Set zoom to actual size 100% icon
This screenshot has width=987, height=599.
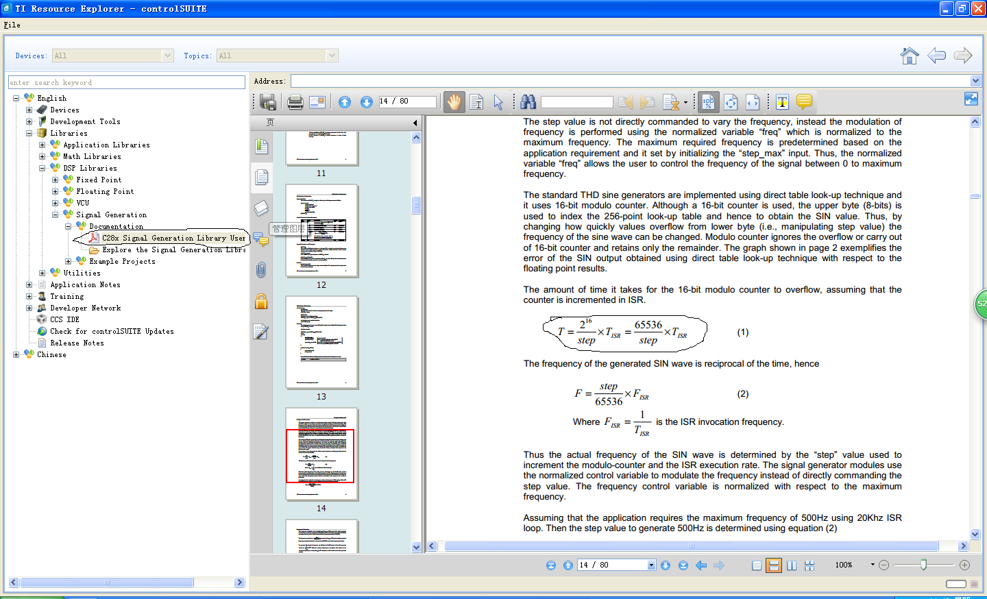[708, 102]
